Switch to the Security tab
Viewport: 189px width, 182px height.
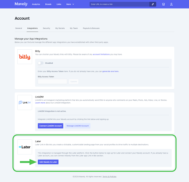click(47, 28)
